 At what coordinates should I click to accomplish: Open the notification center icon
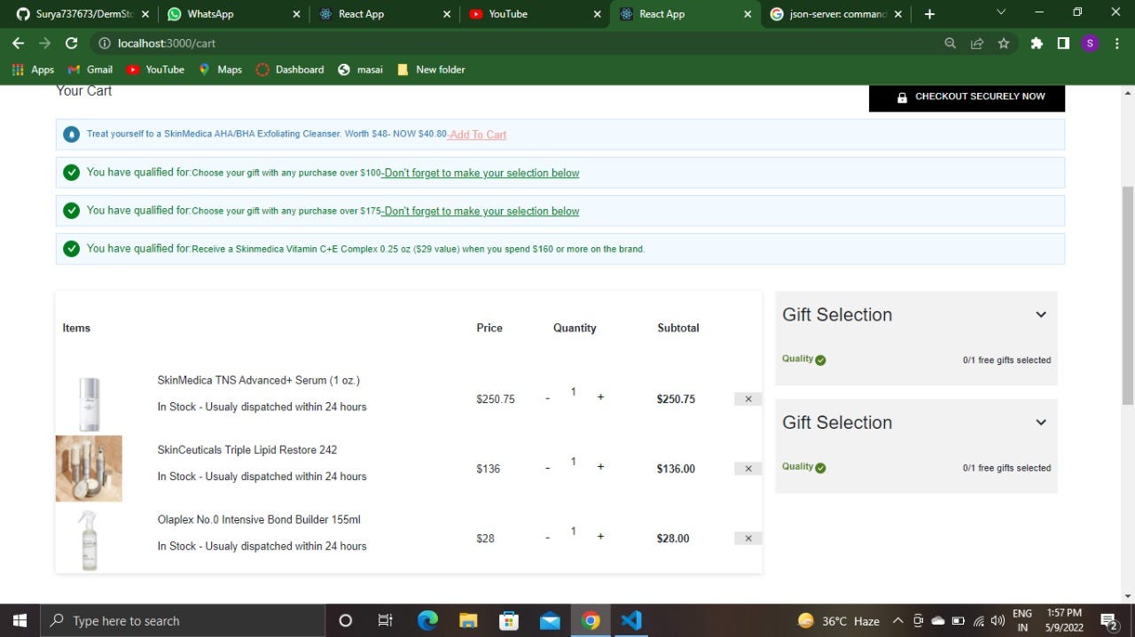tap(1108, 621)
